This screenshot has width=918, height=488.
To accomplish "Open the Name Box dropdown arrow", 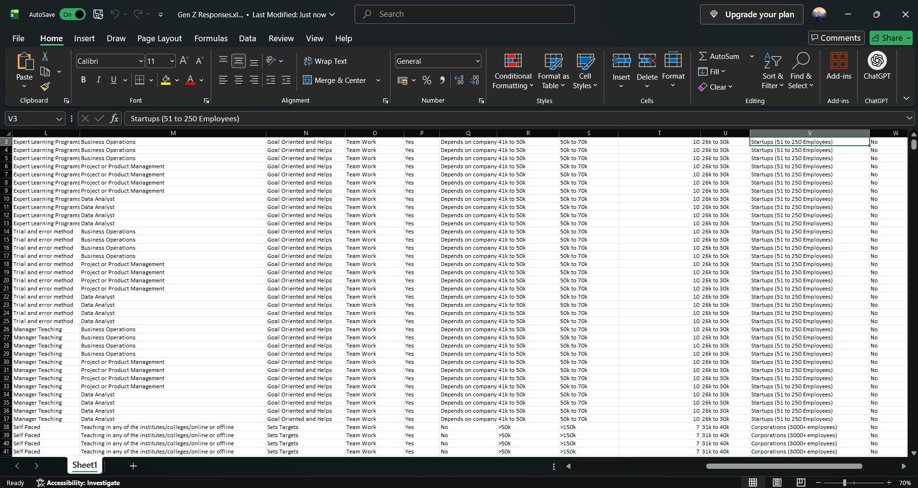I will coord(59,118).
